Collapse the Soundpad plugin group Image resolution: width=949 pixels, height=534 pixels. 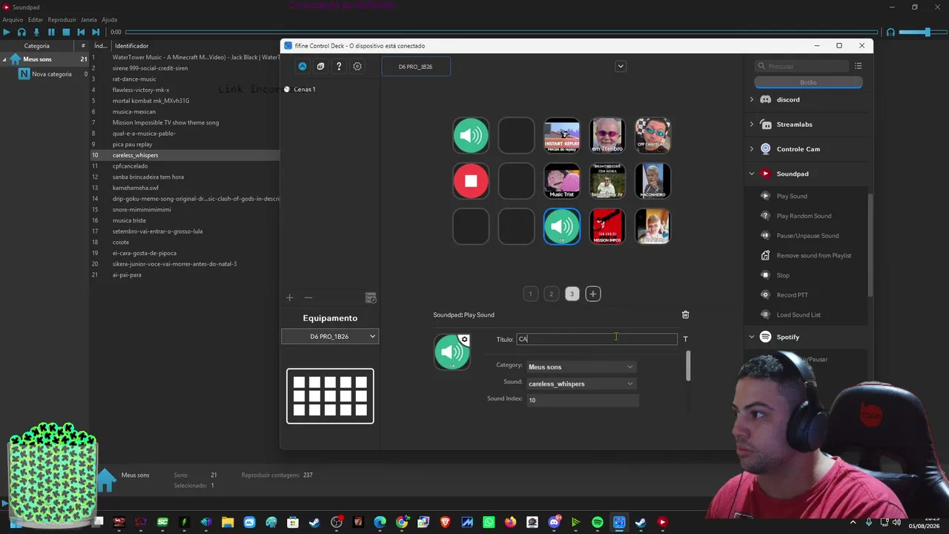point(751,174)
